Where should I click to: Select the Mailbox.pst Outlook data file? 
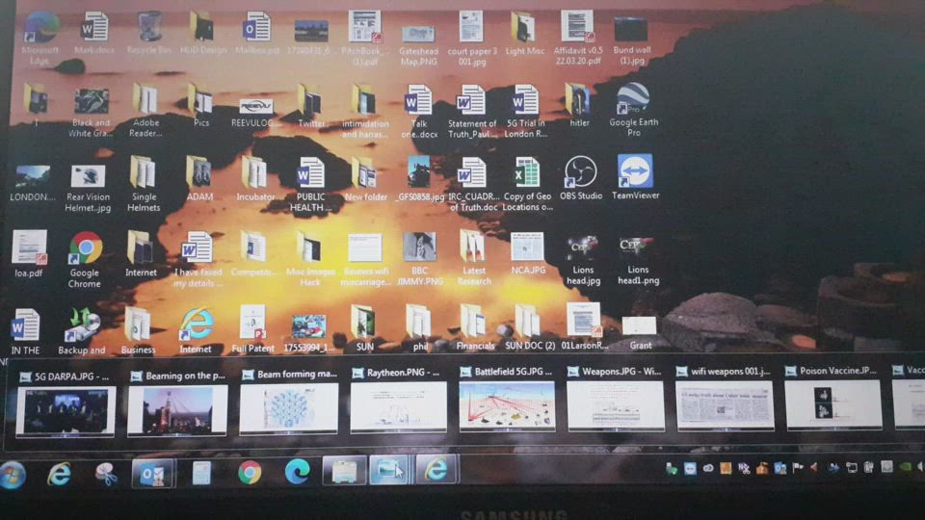(256, 28)
